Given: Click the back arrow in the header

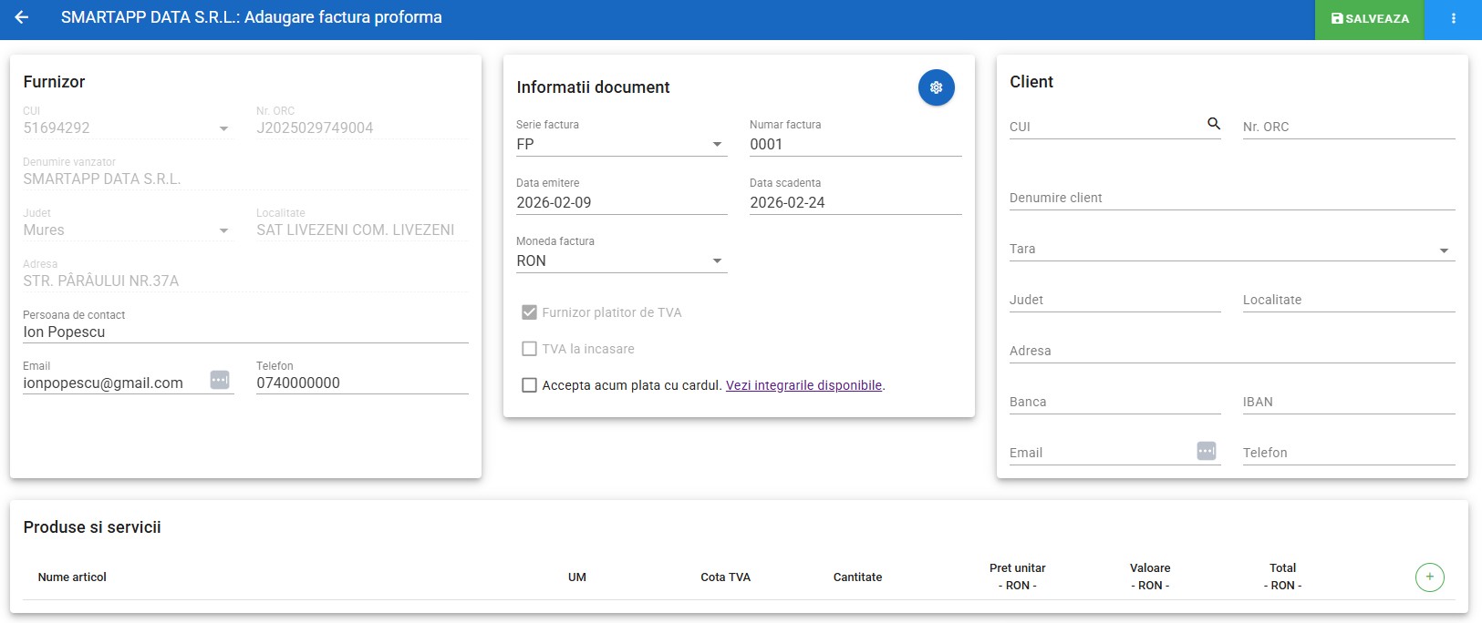Looking at the screenshot, I should [x=22, y=17].
